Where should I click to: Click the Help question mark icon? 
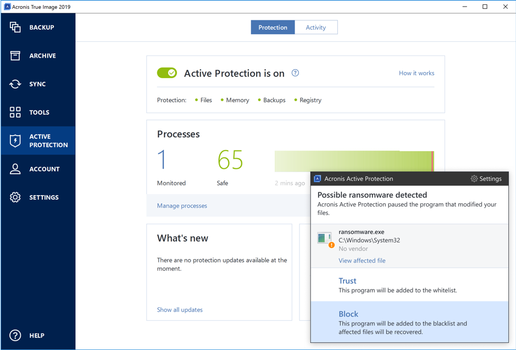15,335
